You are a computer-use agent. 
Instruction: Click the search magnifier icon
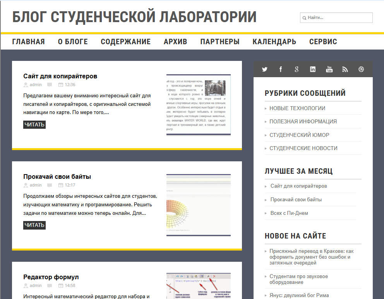click(x=305, y=17)
